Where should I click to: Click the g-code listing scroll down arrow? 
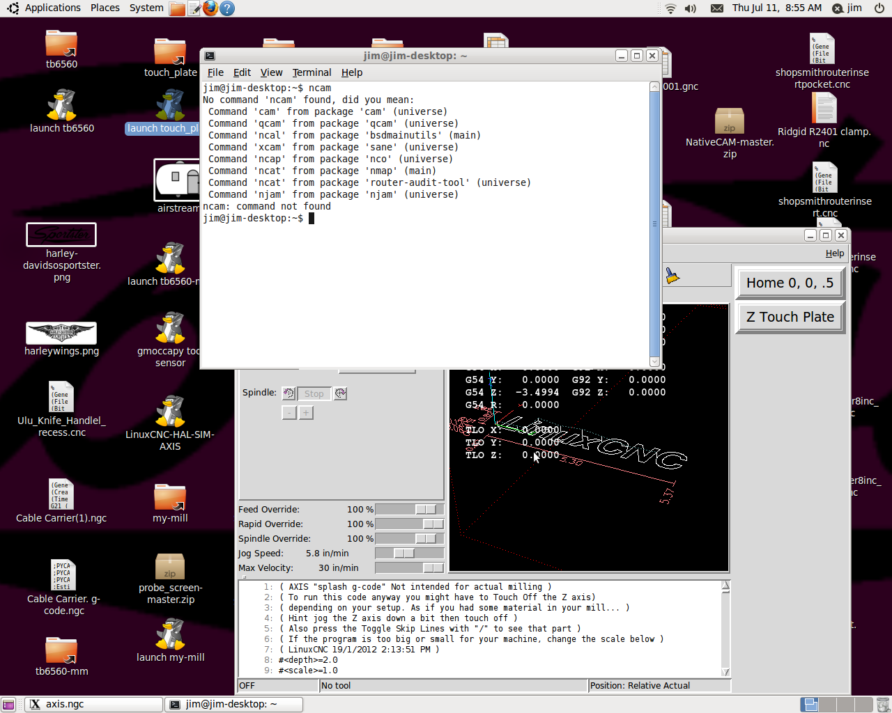pyautogui.click(x=725, y=671)
